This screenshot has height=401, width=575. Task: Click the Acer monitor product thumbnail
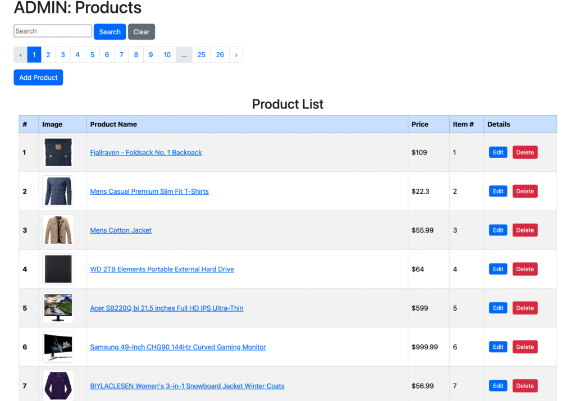(58, 308)
